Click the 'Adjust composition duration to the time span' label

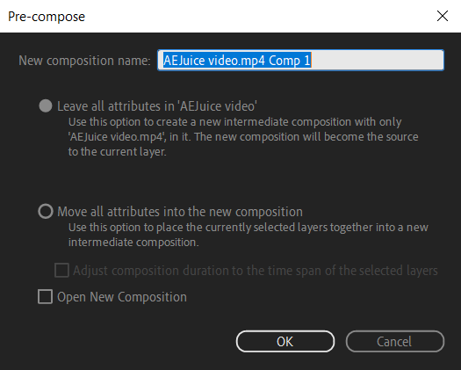(256, 271)
